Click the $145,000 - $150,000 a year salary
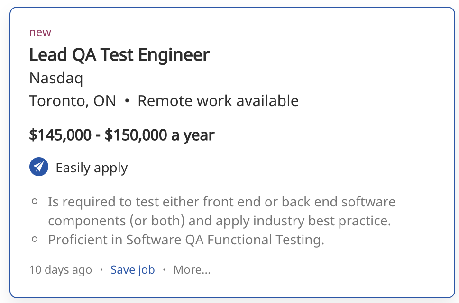This screenshot has height=303, width=459. (x=122, y=135)
